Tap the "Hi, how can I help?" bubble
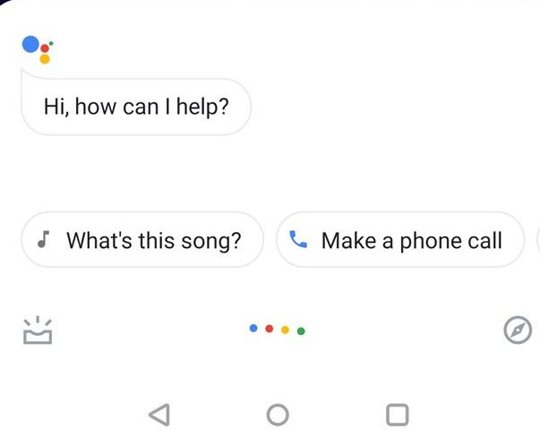 point(135,107)
